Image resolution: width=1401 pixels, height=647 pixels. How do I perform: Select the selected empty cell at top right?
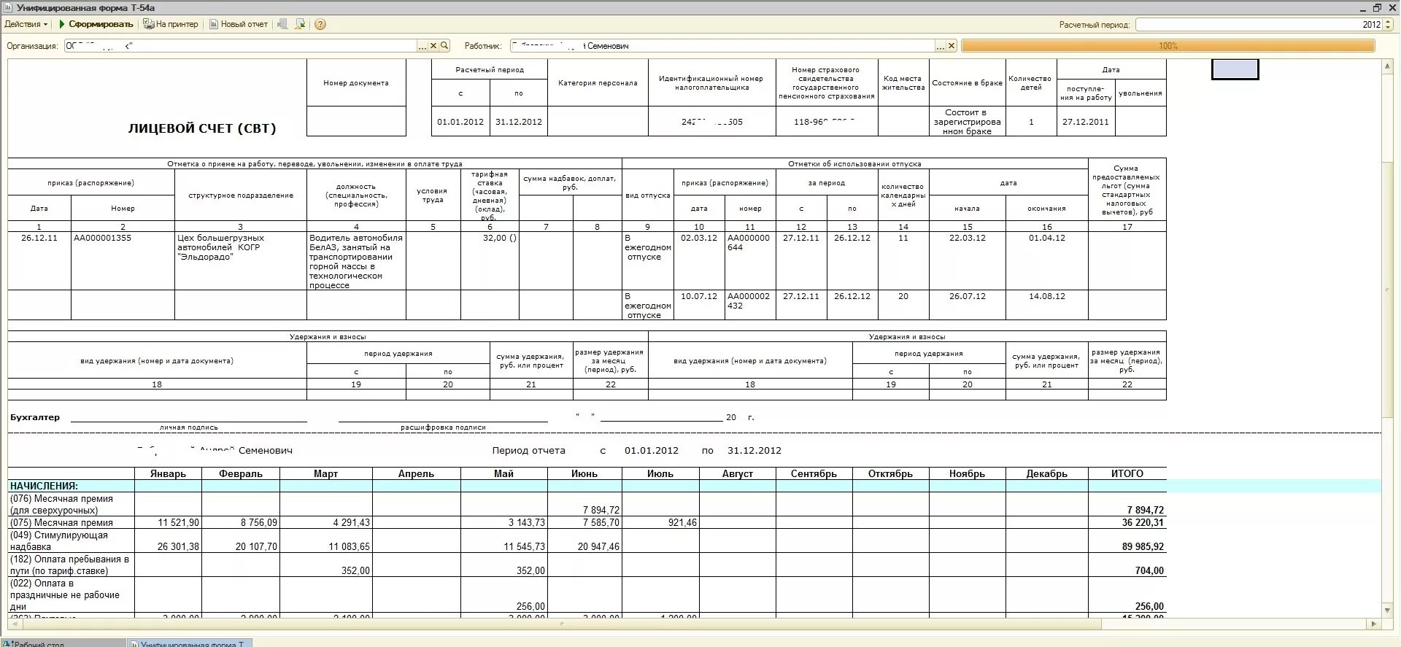pos(1235,69)
